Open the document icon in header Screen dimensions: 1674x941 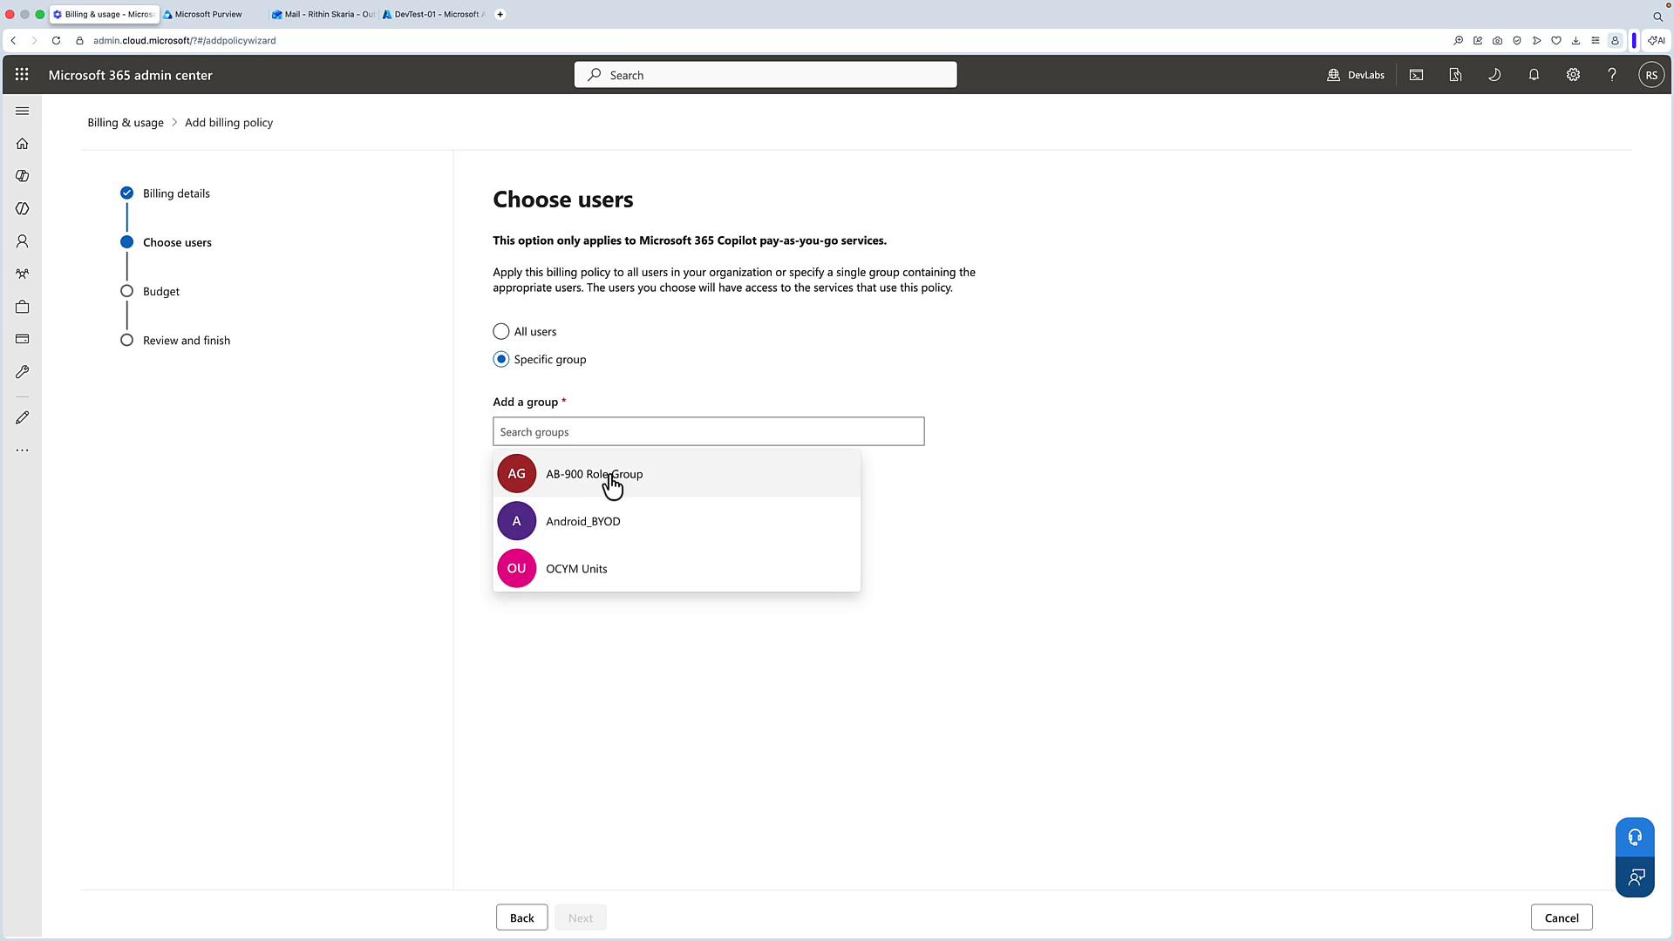pyautogui.click(x=1455, y=75)
